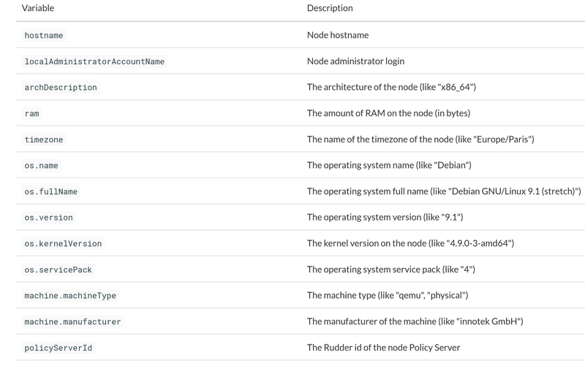Click the os.fullName variable code
This screenshot has height=368, width=585.
[x=50, y=192]
